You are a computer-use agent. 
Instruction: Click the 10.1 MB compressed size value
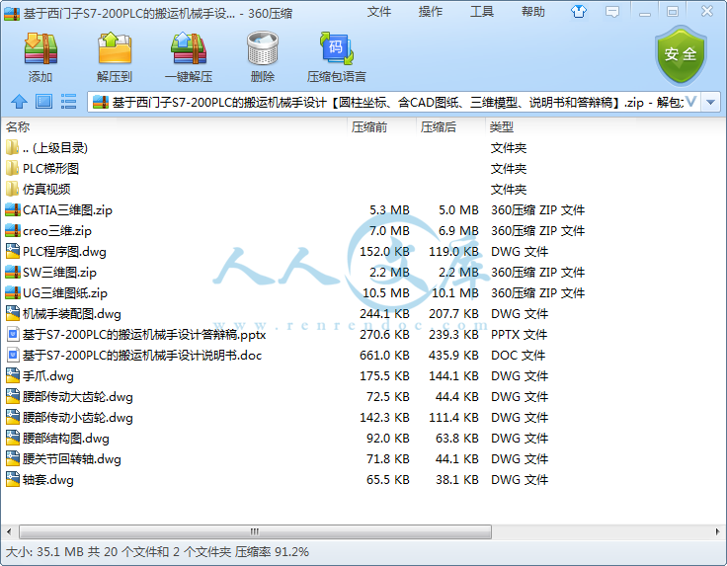tap(454, 293)
